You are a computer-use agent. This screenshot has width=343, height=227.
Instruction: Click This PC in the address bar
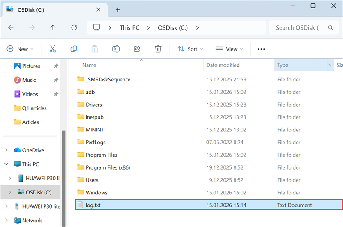coord(129,28)
